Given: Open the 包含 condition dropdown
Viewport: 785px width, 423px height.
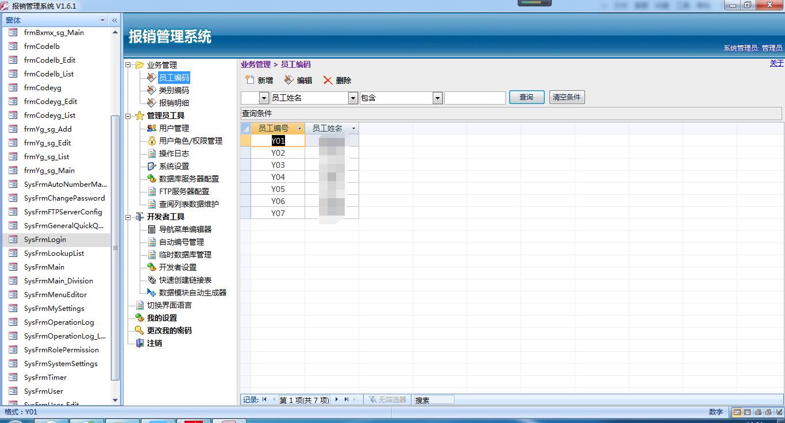Looking at the screenshot, I should click(x=437, y=98).
